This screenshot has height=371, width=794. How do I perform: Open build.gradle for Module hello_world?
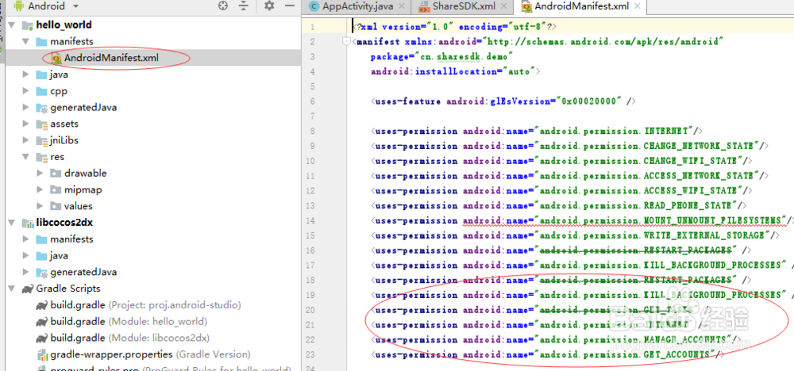129,322
